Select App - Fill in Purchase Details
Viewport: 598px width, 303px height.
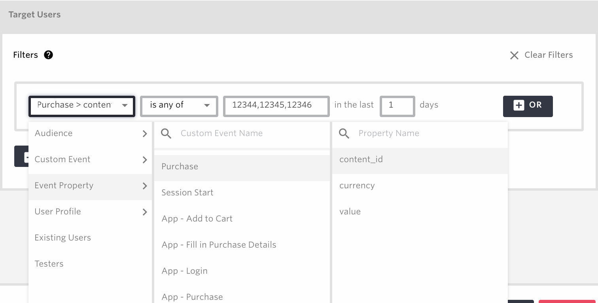(x=242, y=245)
